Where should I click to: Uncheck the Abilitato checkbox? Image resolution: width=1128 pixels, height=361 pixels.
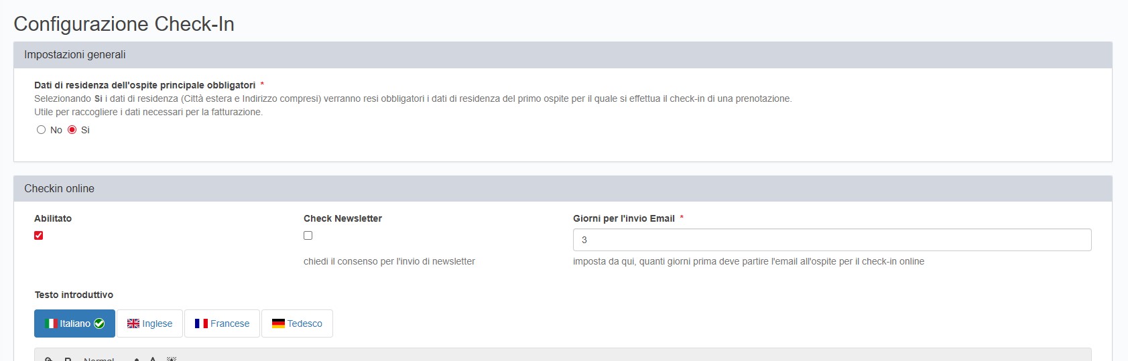39,236
